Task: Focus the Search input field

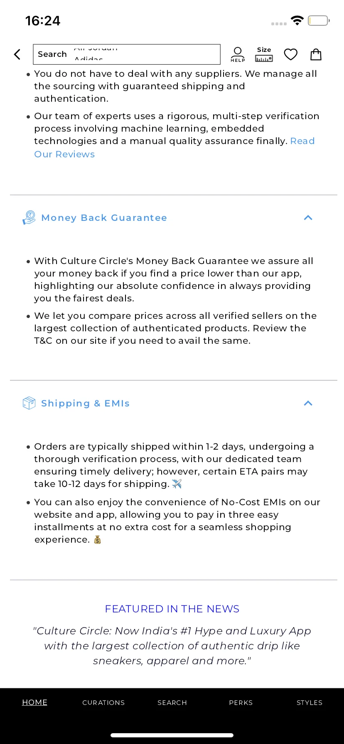Action: point(127,54)
